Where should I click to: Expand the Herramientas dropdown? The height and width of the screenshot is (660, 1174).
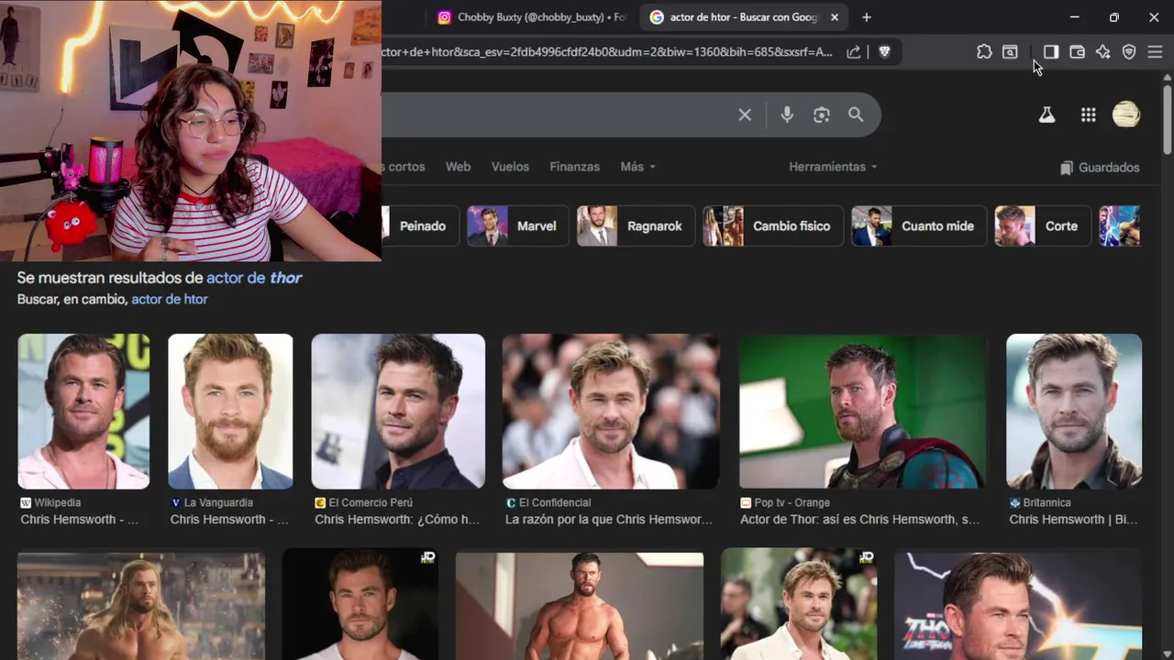833,167
